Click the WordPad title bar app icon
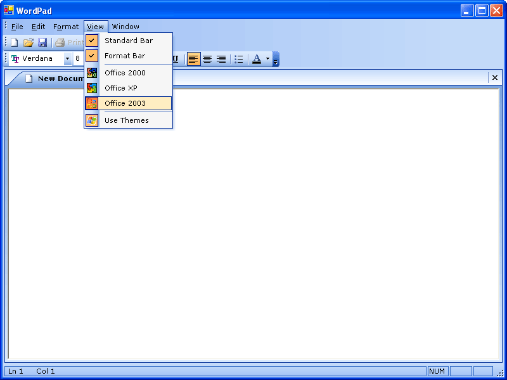This screenshot has height=380, width=507. 9,10
